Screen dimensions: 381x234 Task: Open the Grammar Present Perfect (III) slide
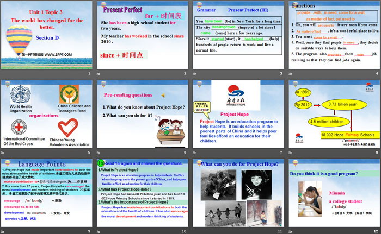coord(237,39)
